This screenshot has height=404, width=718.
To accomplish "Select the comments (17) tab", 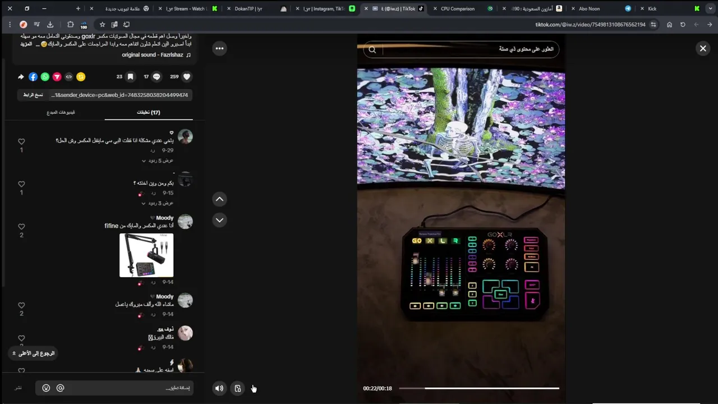I will [x=149, y=112].
